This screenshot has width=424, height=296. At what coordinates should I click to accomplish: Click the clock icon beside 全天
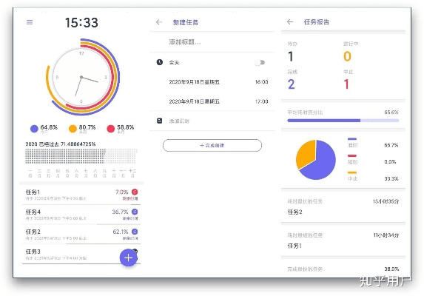tap(160, 62)
